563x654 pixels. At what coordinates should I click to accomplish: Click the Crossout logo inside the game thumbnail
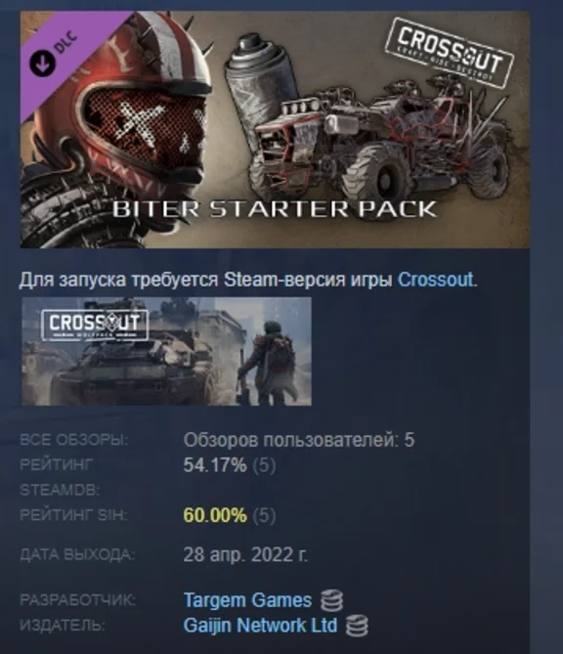click(95, 325)
